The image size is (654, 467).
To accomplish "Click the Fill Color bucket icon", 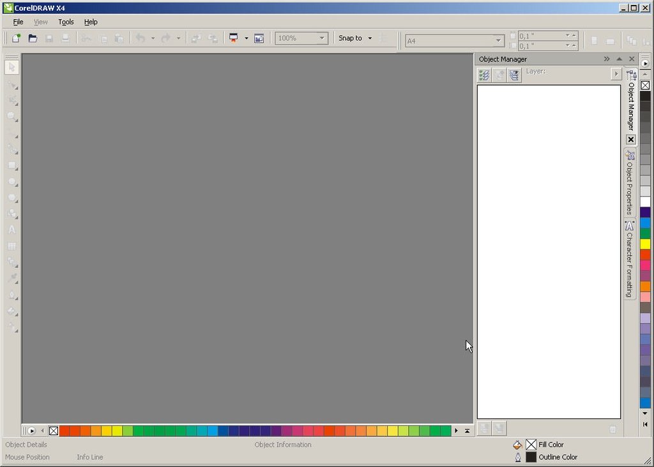I will tap(517, 445).
